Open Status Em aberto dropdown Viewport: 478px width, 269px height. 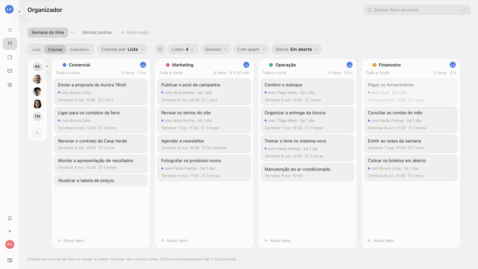click(x=296, y=49)
